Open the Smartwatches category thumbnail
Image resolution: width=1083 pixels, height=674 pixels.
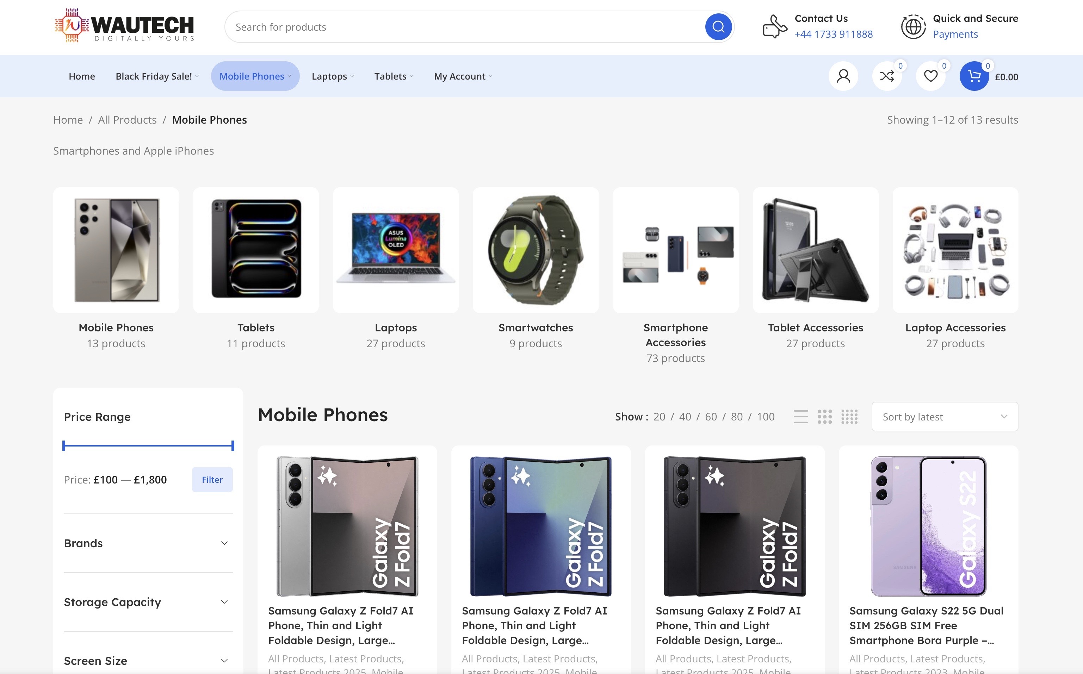(535, 250)
